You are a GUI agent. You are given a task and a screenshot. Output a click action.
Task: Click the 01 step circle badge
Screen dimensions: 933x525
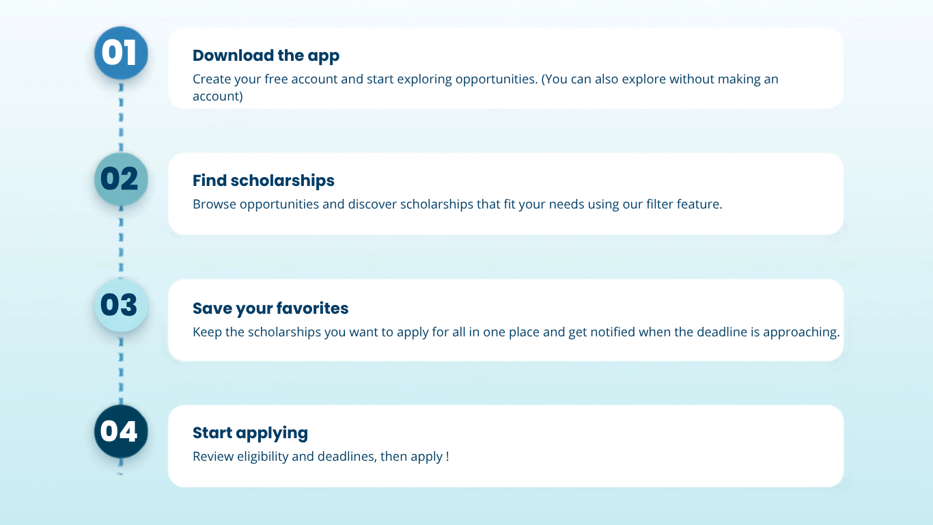tap(121, 53)
